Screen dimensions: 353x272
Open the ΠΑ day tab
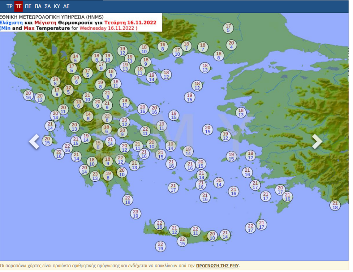pyautogui.click(x=38, y=6)
